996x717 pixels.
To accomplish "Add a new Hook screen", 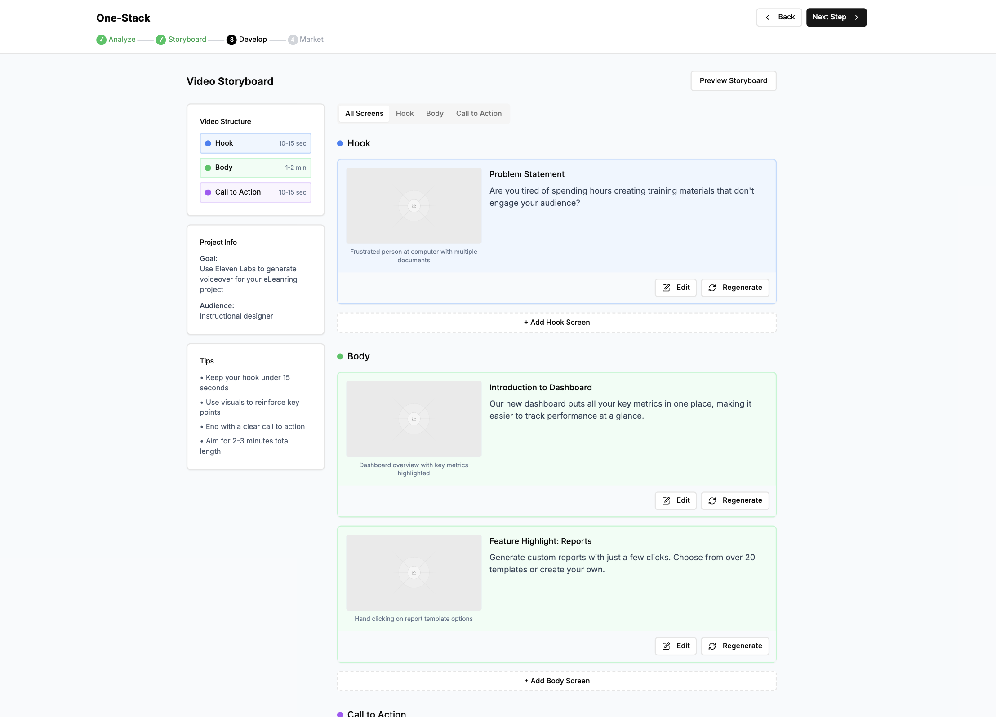I will click(556, 323).
